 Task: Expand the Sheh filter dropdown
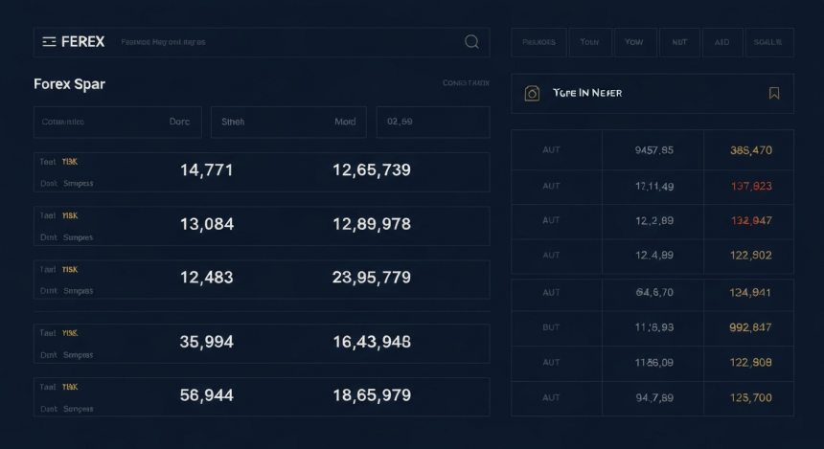click(x=287, y=123)
